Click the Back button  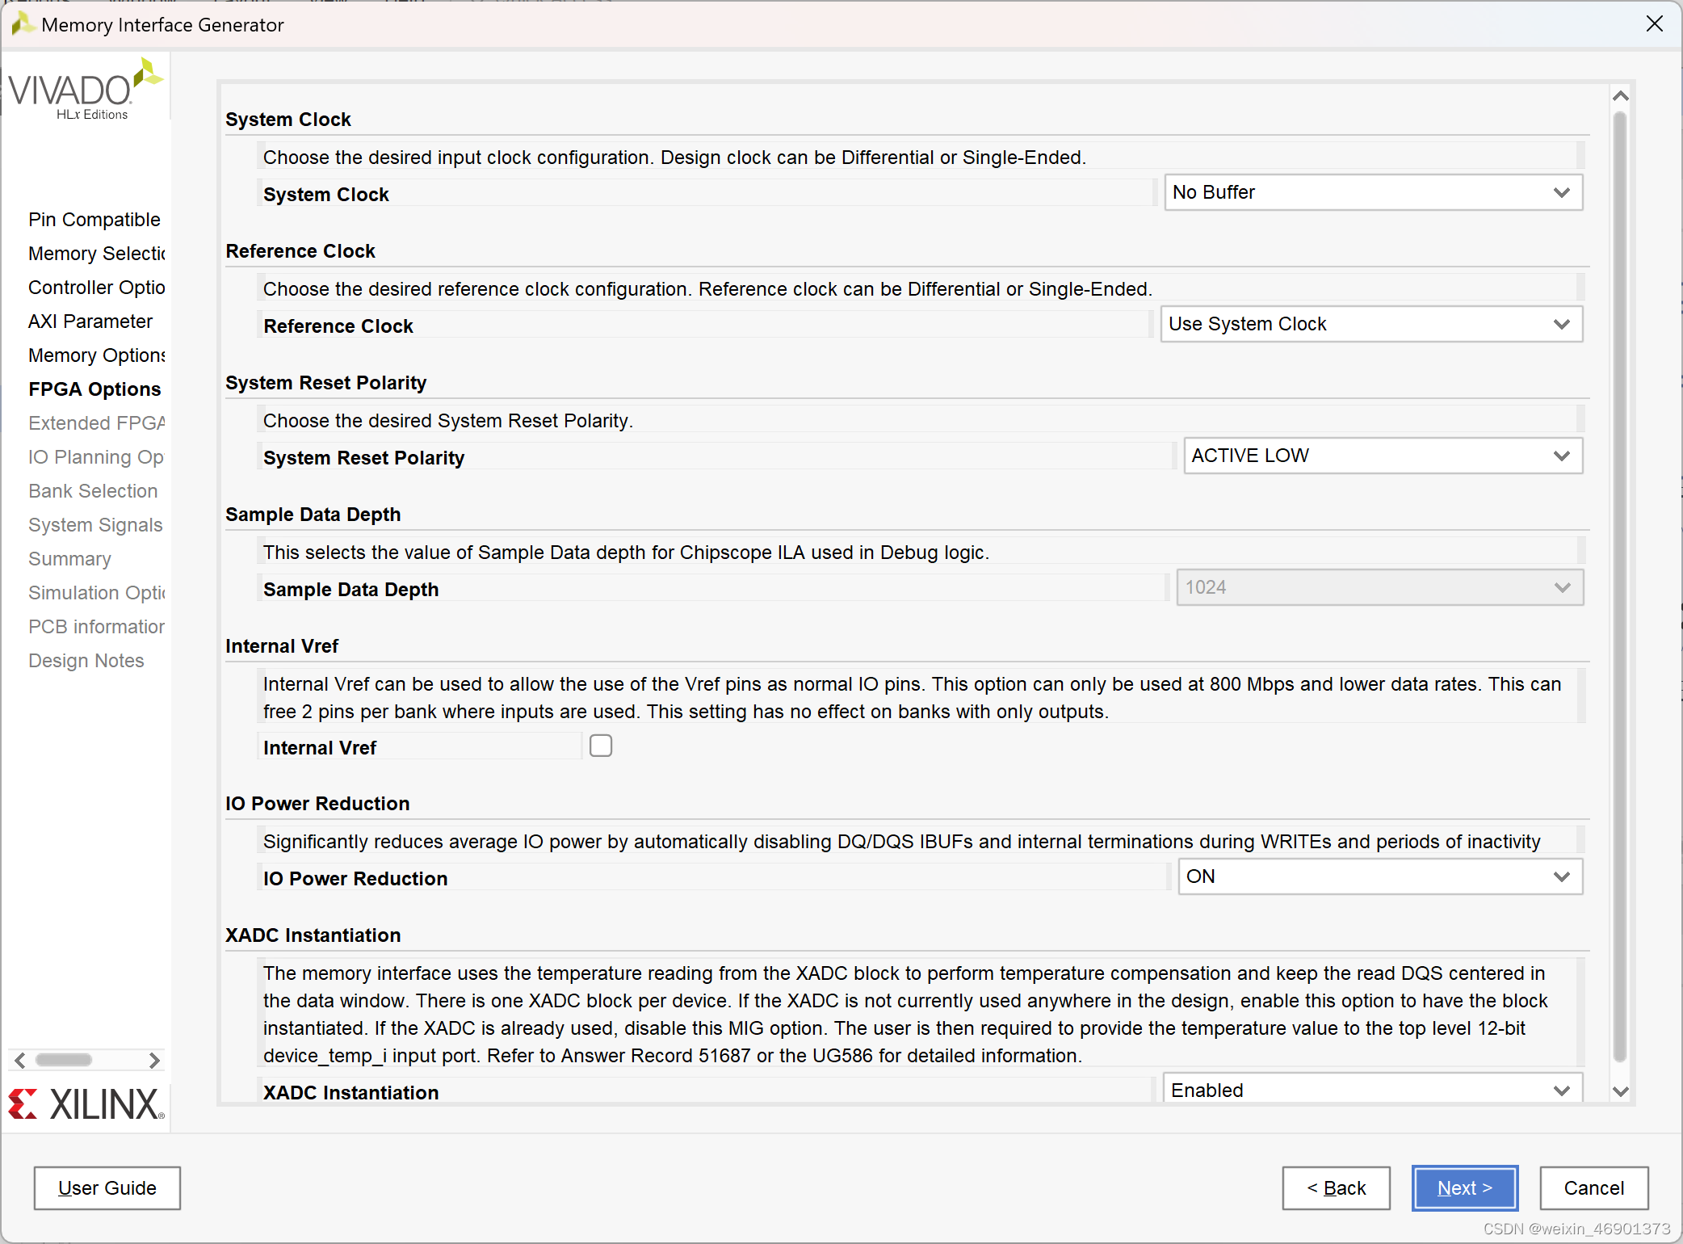[1337, 1188]
